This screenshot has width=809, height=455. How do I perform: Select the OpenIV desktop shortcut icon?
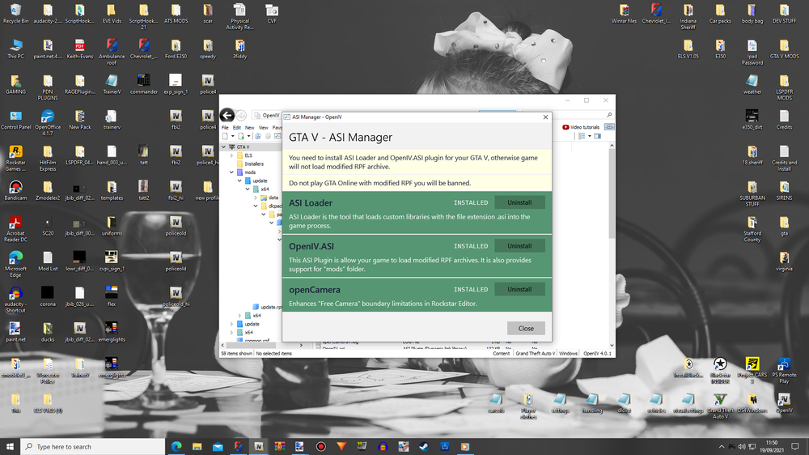coord(784,403)
